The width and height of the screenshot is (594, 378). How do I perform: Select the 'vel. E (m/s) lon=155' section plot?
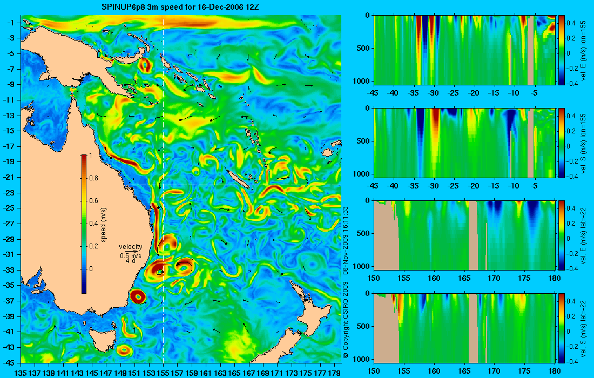pos(464,50)
